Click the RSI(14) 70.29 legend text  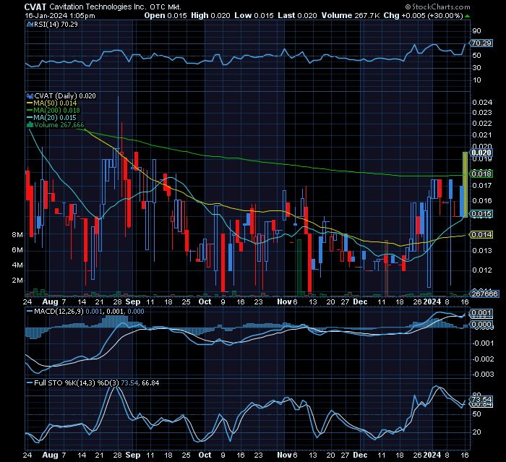(x=56, y=24)
